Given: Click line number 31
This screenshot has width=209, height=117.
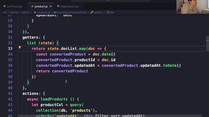Looking at the screenshot, I should tap(10, 37).
